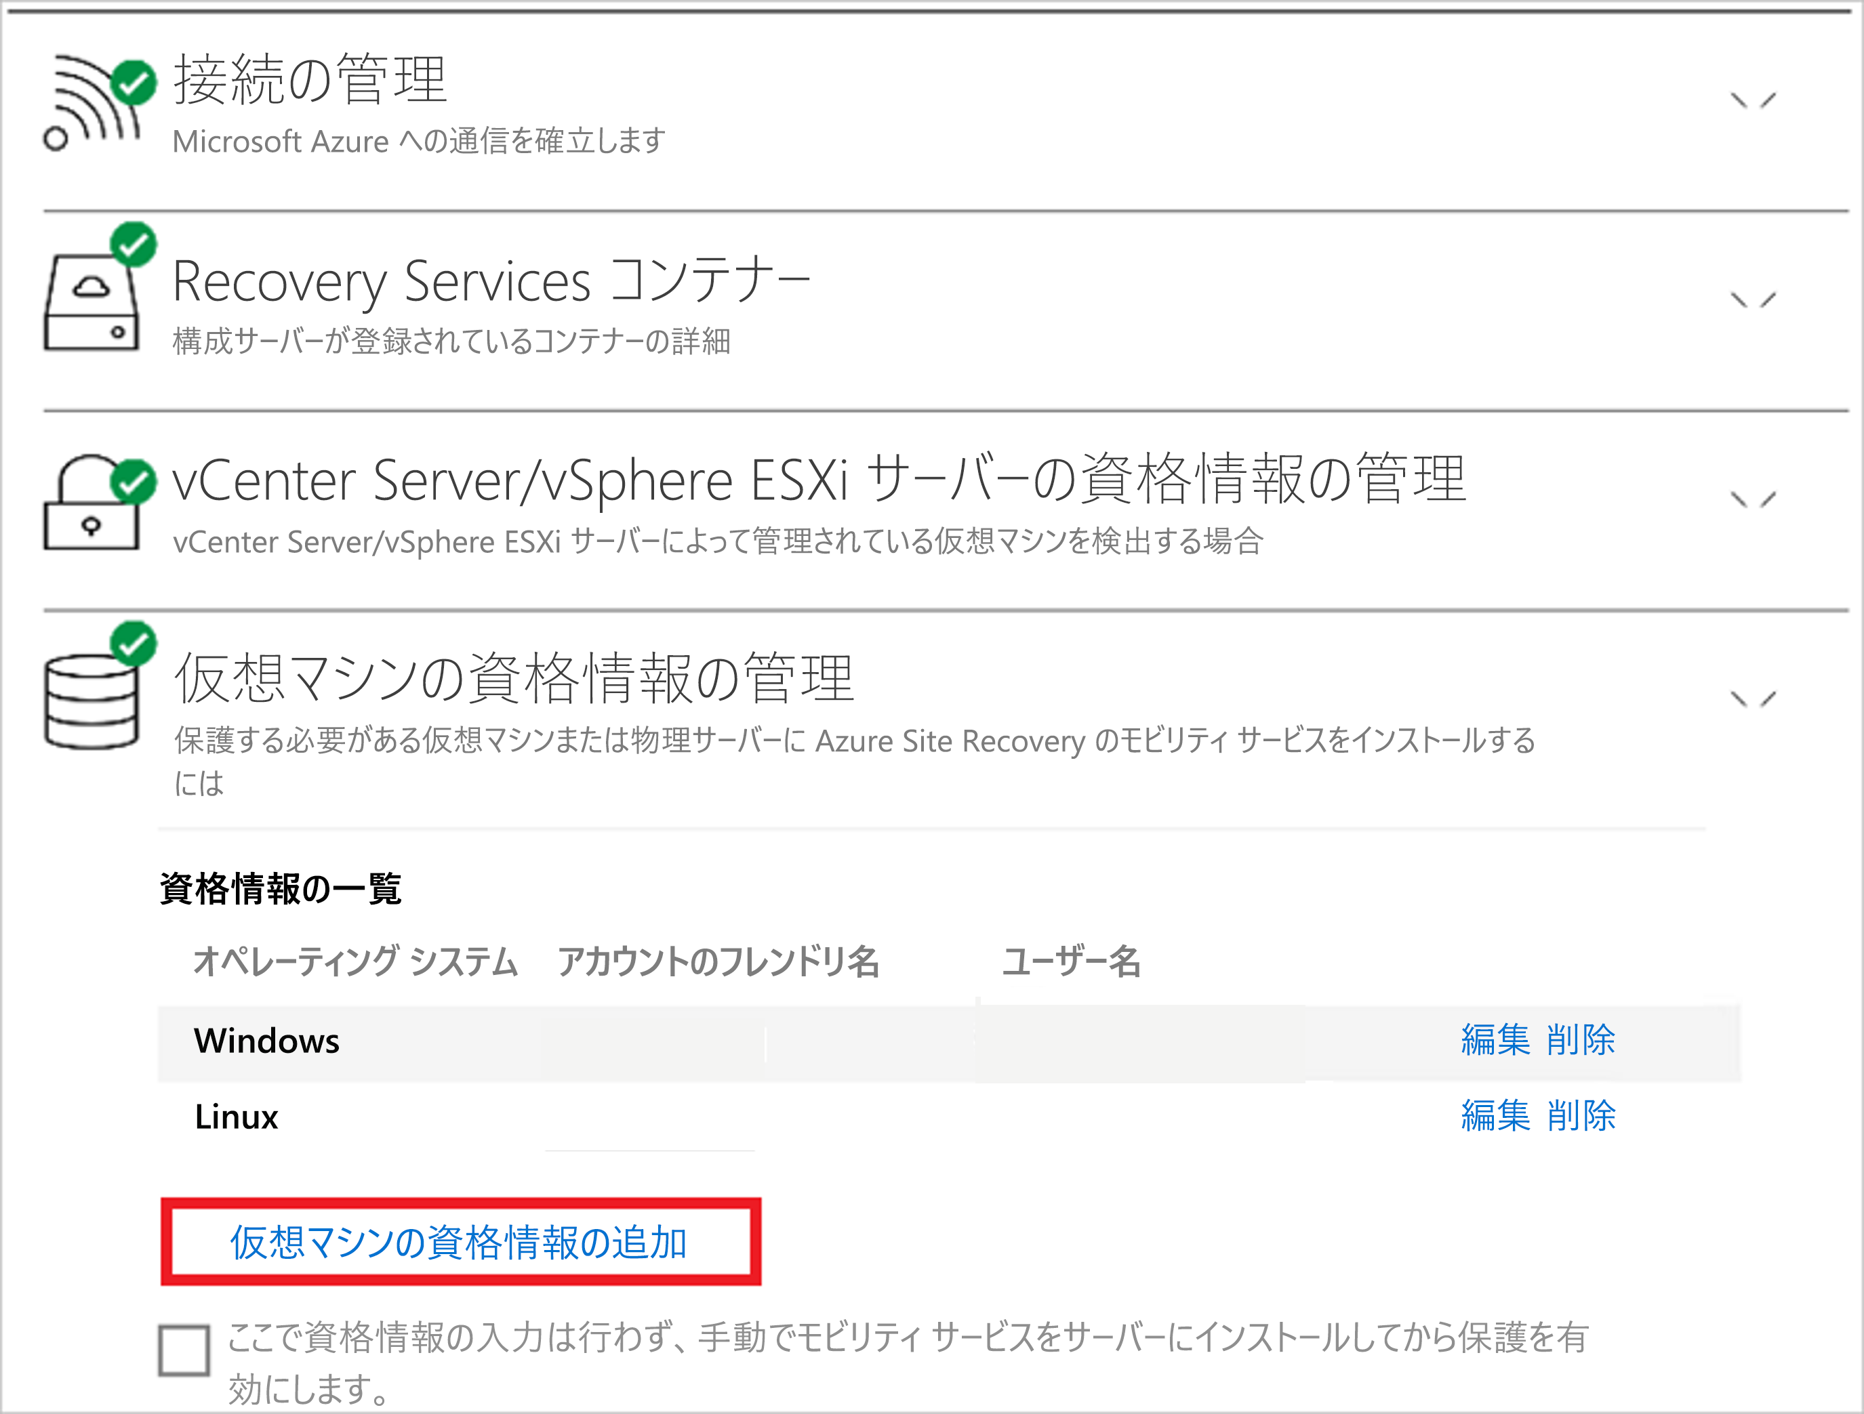The height and width of the screenshot is (1414, 1864).
Task: Click the アカウントのフレンドリ名 column header
Action: click(718, 961)
